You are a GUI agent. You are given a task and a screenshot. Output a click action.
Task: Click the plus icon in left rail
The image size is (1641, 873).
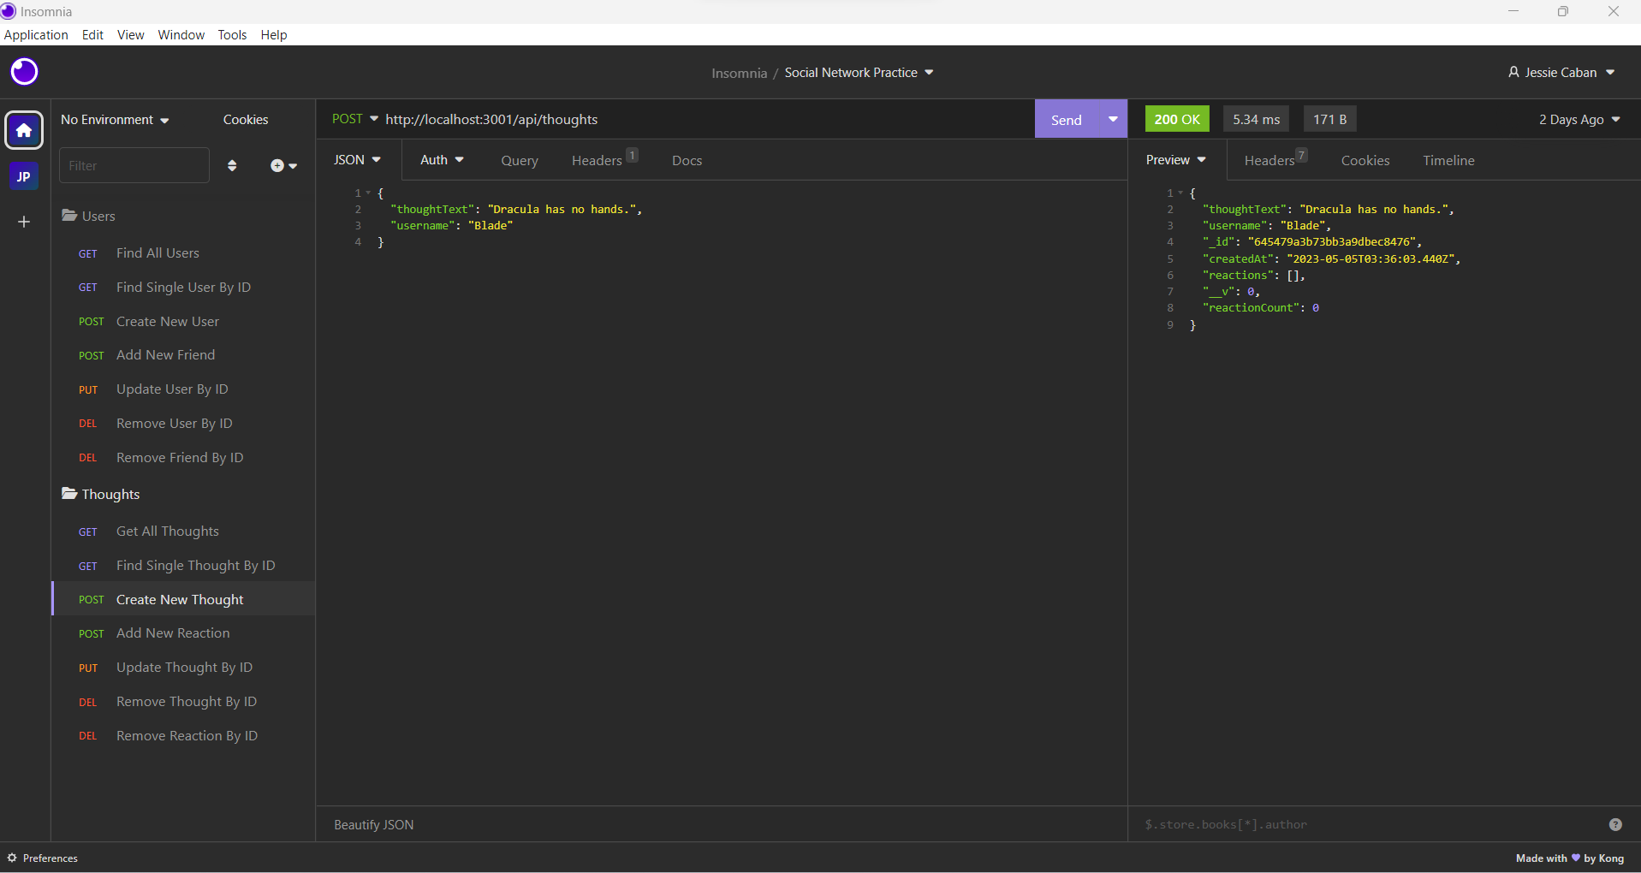click(x=24, y=222)
